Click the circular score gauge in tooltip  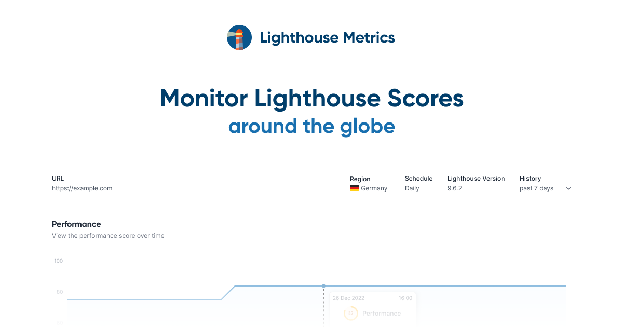pyautogui.click(x=350, y=313)
